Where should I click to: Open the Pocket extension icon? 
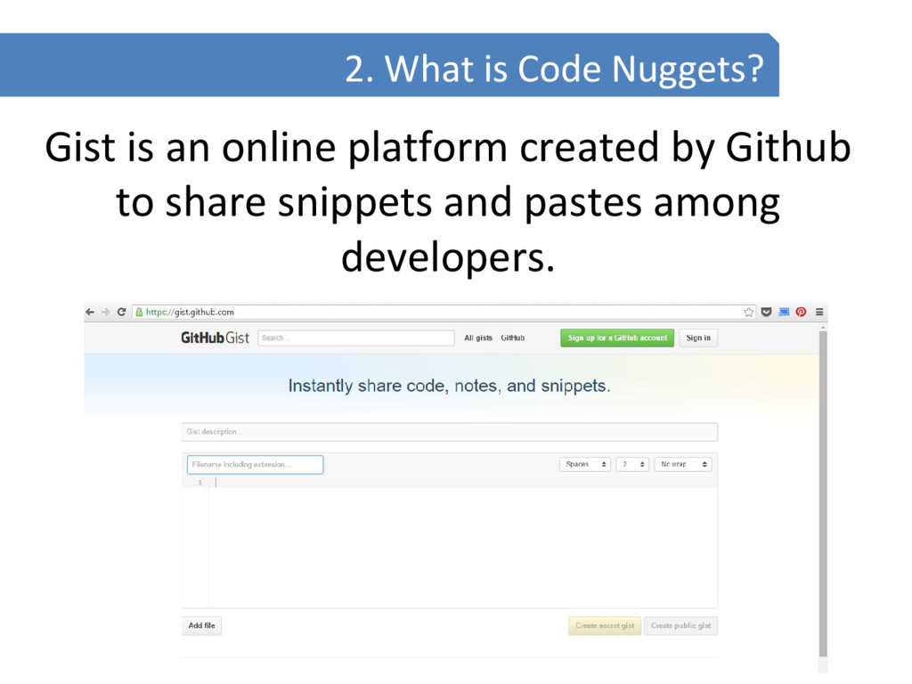tap(767, 313)
